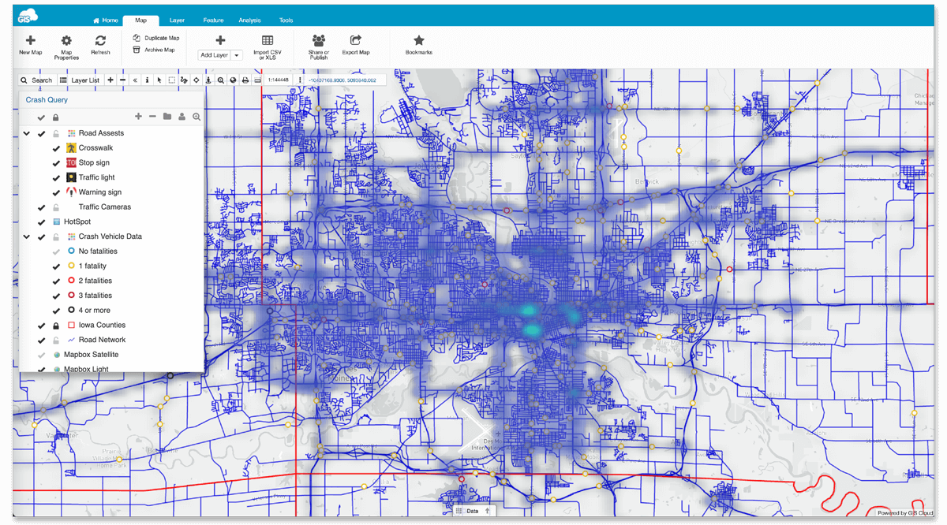Click the print icon in map toolbar
The width and height of the screenshot is (947, 525).
pos(245,80)
